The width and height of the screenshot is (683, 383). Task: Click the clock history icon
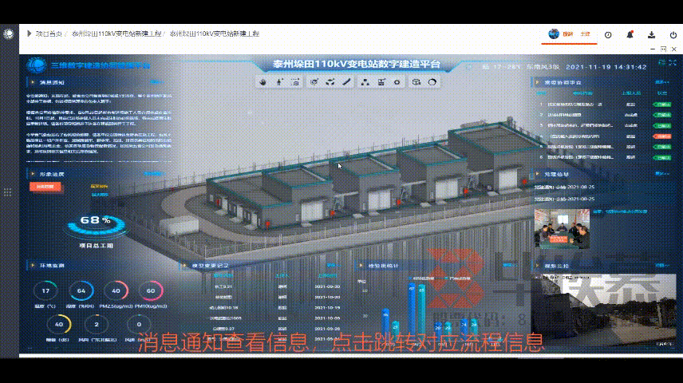[608, 35]
